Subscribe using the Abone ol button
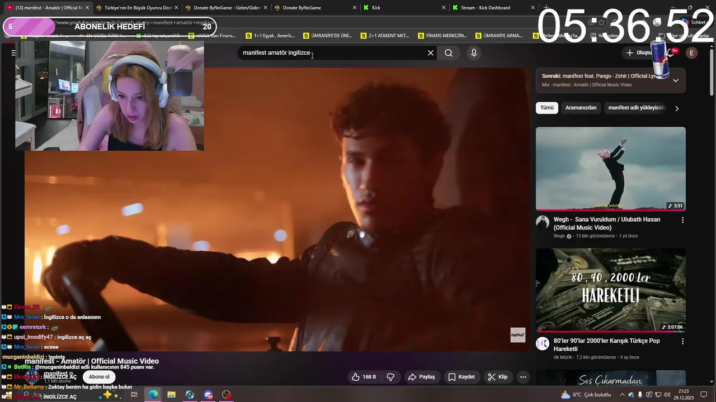Image resolution: width=716 pixels, height=402 pixels. (99, 377)
